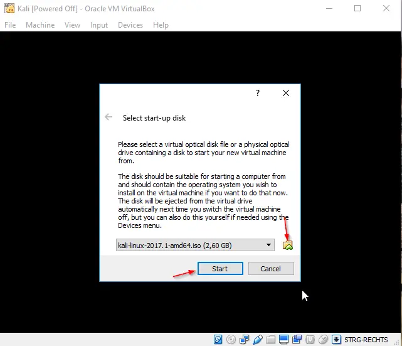
Task: Click the video capture indicator icon
Action: click(x=297, y=339)
